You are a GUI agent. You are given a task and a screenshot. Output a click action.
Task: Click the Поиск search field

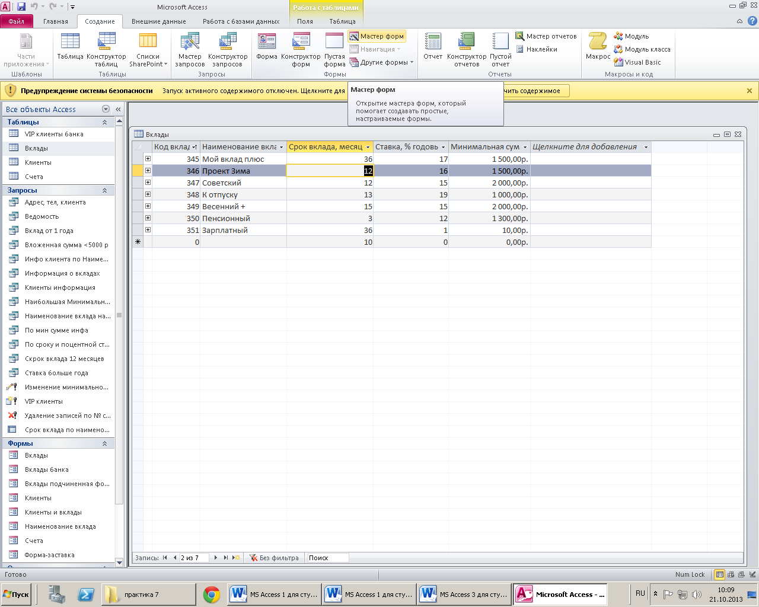[327, 558]
